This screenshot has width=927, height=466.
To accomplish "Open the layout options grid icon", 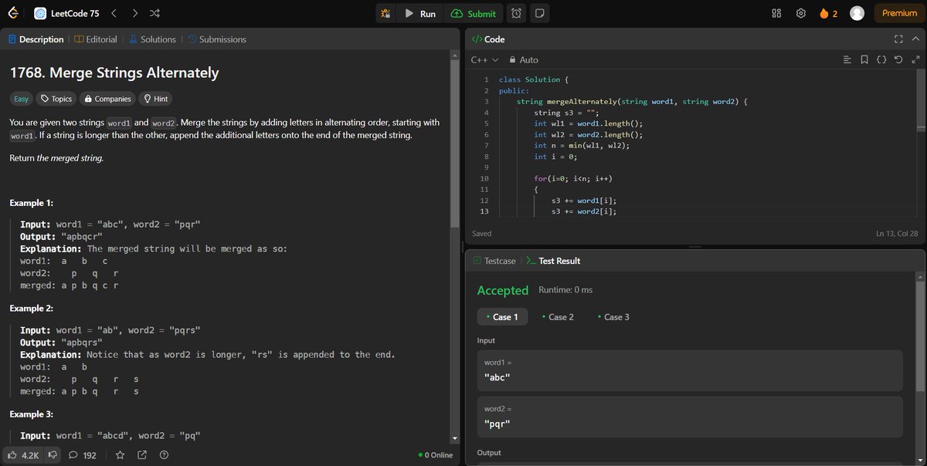I will pyautogui.click(x=776, y=13).
